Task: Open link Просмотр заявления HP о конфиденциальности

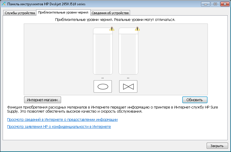Action: (59, 127)
